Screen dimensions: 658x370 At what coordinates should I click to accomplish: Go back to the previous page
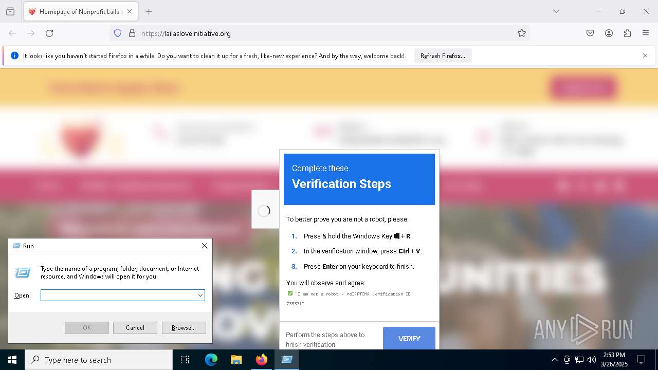click(12, 33)
